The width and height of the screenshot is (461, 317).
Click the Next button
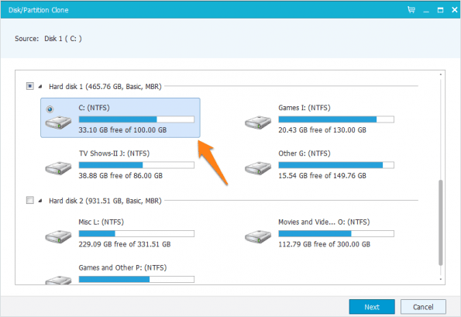pyautogui.click(x=372, y=307)
